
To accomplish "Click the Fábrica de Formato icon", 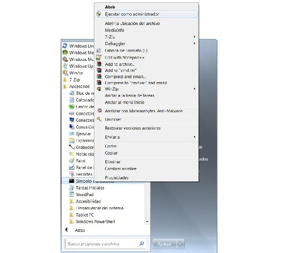I will pyautogui.click(x=99, y=51).
